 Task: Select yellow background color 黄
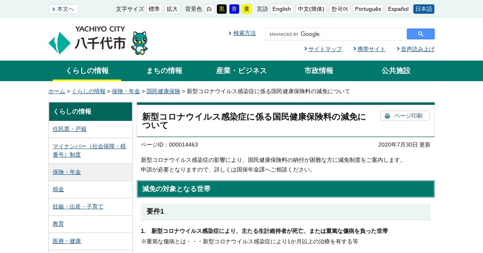coord(247,9)
